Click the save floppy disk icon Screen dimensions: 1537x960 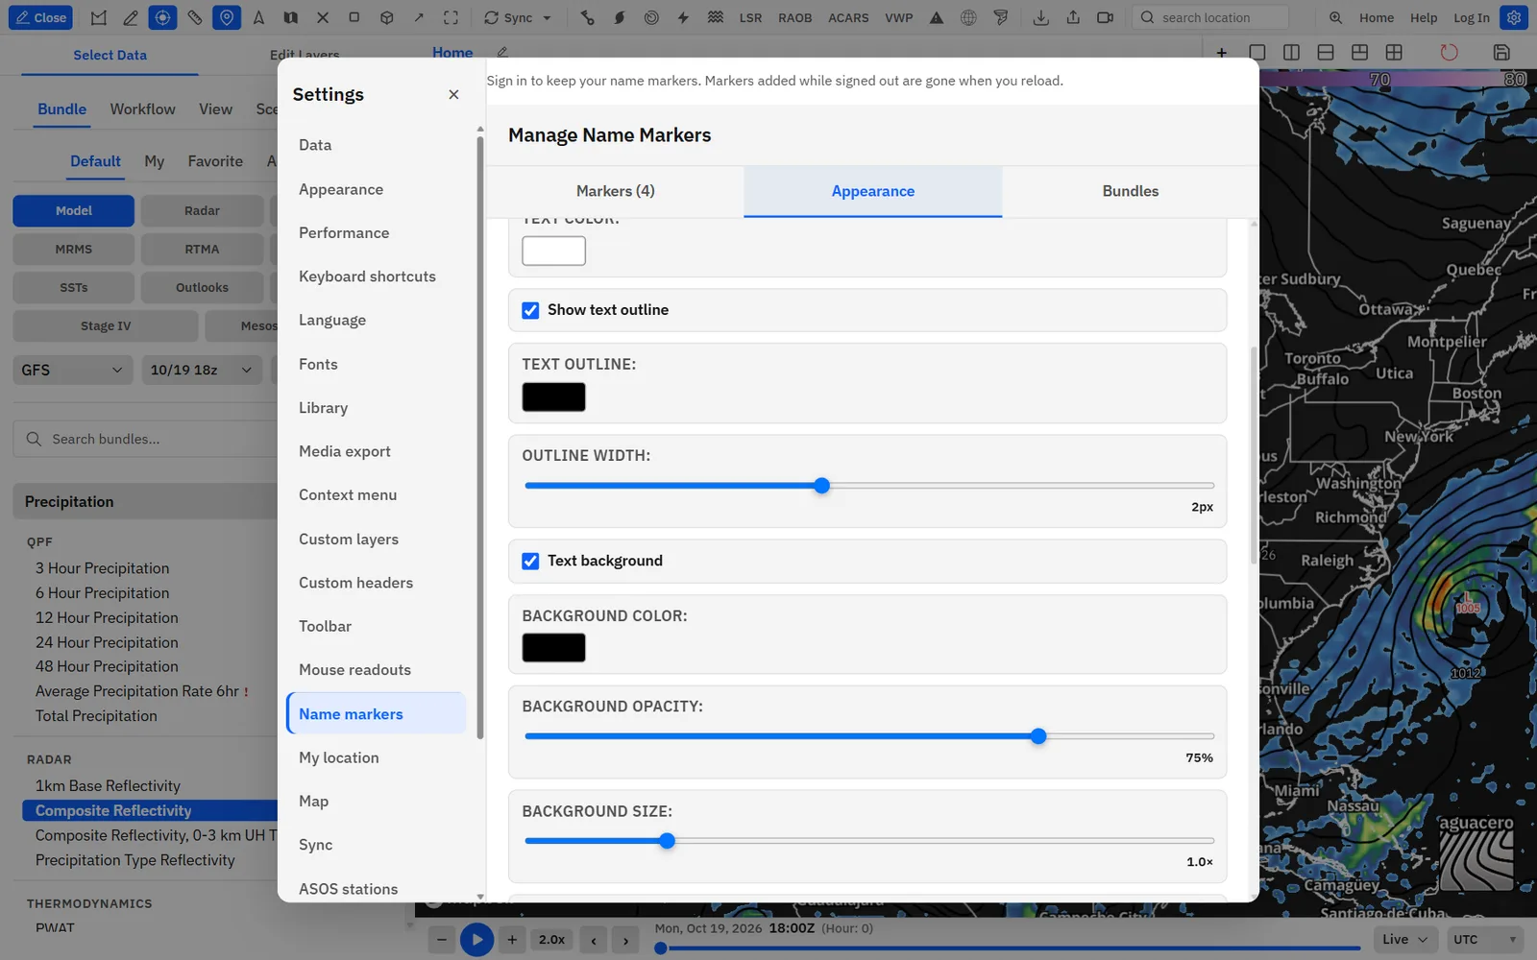coord(1502,53)
